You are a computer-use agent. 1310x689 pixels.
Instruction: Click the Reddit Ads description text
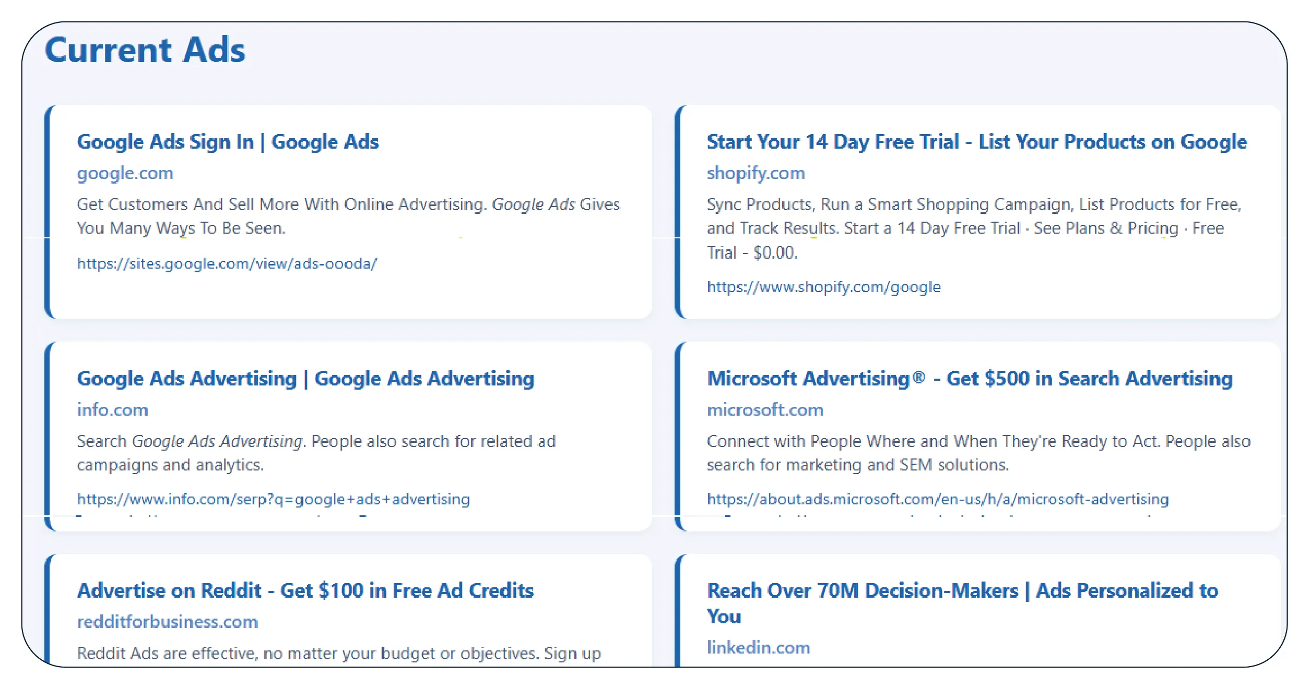click(338, 654)
